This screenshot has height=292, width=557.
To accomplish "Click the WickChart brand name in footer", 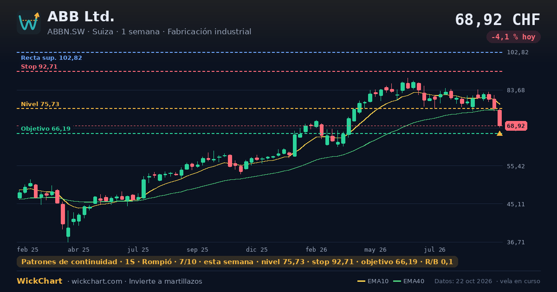I will pyautogui.click(x=39, y=281).
